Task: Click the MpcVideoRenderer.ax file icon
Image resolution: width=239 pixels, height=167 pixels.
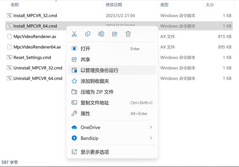Action: [x=9, y=37]
